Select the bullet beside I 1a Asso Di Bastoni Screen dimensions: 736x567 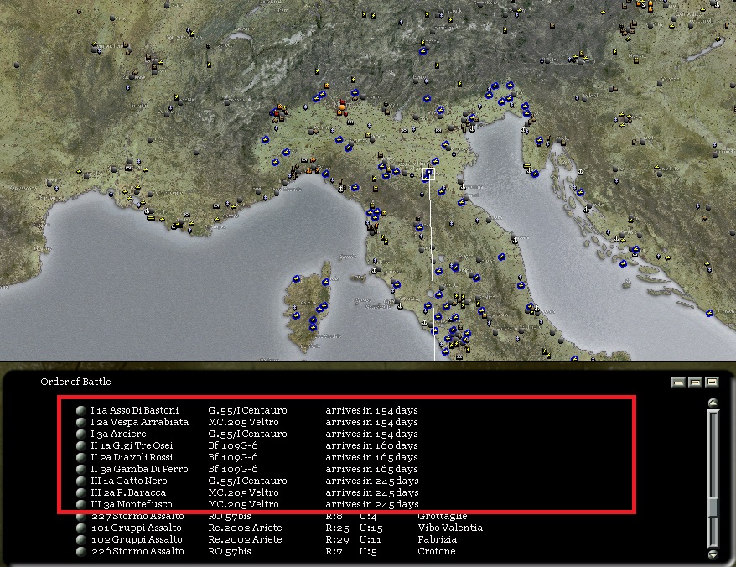tap(80, 410)
